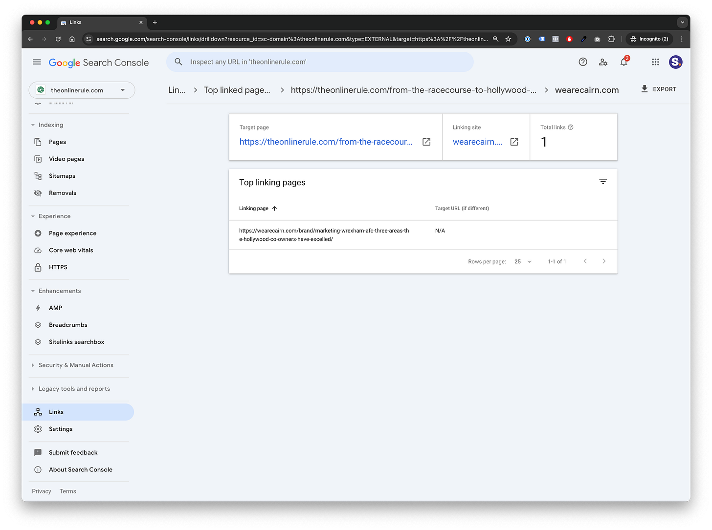Viewport: 712px width, 530px height.
Task: Open the AMP report
Action: click(x=55, y=308)
